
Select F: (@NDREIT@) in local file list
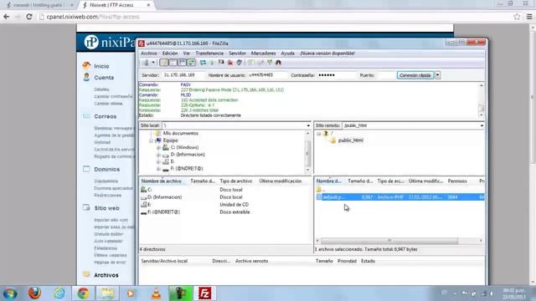[163, 212]
